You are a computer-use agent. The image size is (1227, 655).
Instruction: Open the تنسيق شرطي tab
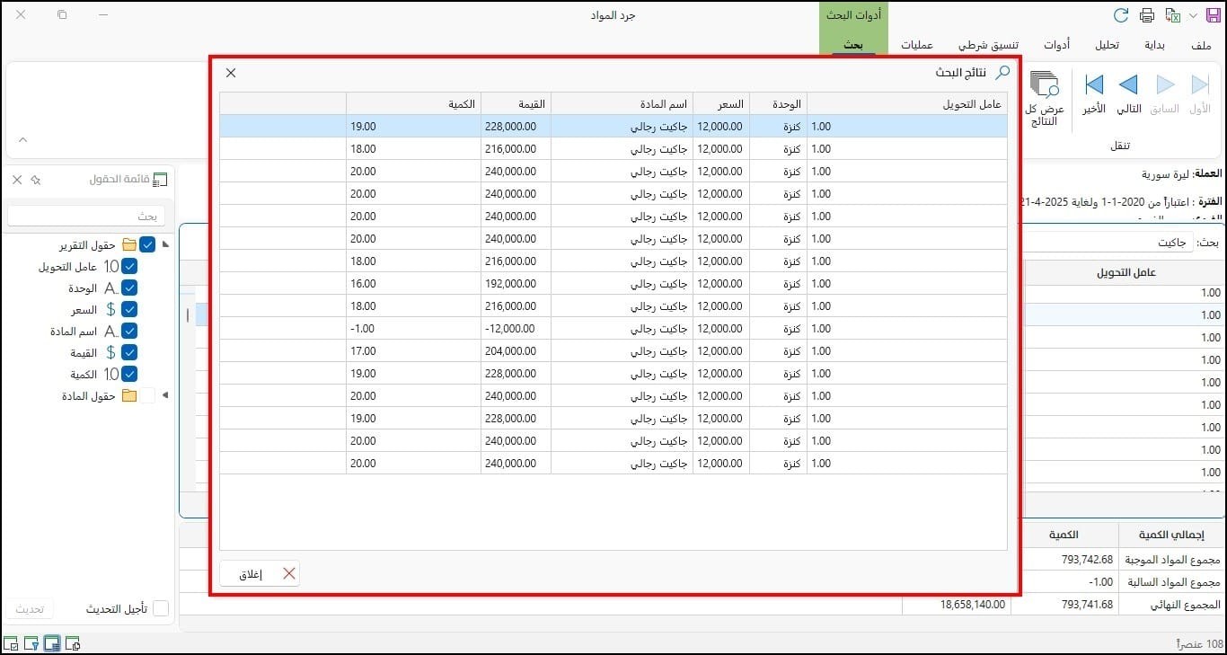coord(988,45)
